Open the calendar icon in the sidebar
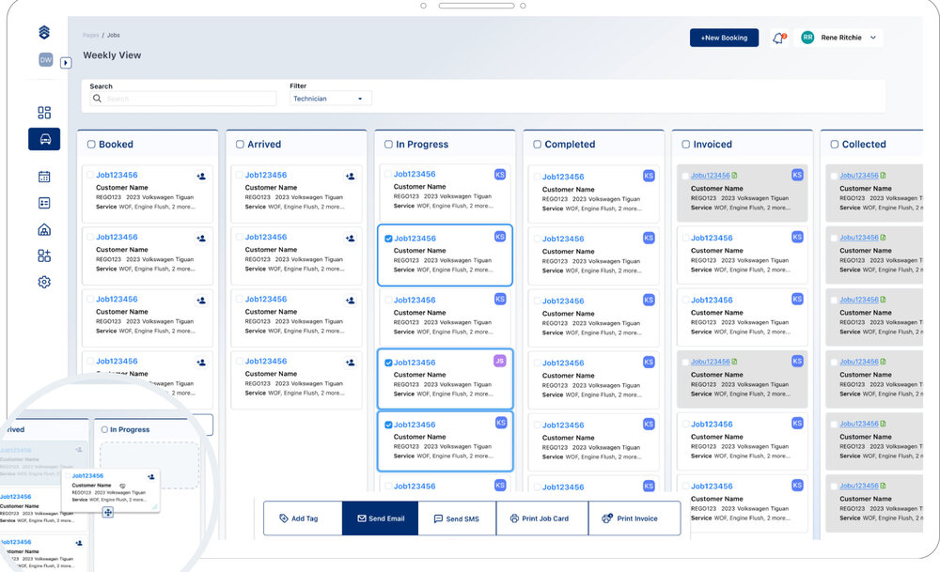This screenshot has height=572, width=940. click(x=44, y=177)
